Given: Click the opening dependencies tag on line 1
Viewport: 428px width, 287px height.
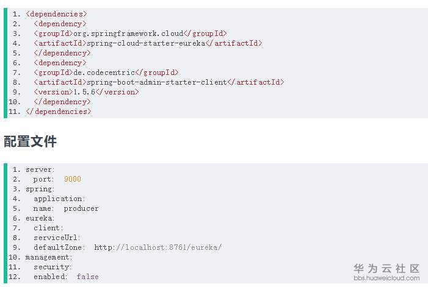Looking at the screenshot, I should pos(56,13).
